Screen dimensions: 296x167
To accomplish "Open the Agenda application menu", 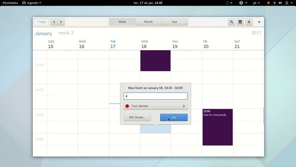I will point(32,3).
